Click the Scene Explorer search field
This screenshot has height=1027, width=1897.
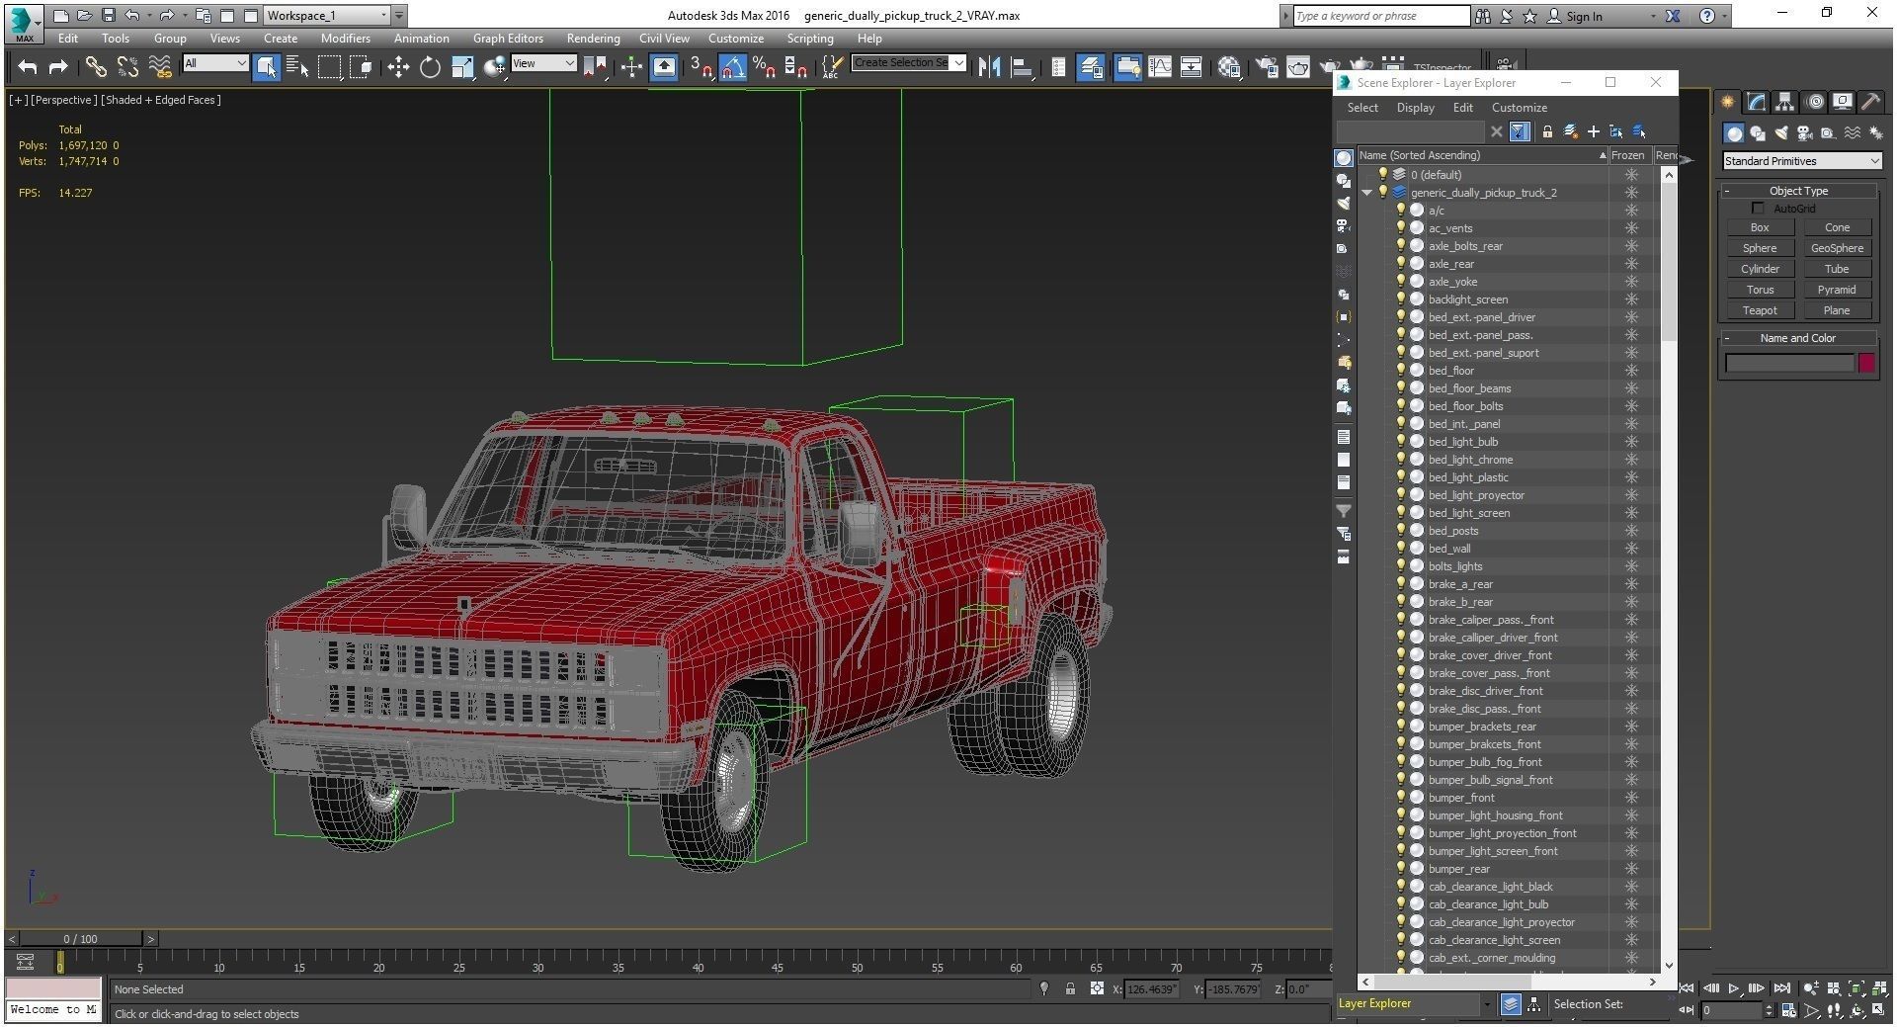click(x=1410, y=131)
